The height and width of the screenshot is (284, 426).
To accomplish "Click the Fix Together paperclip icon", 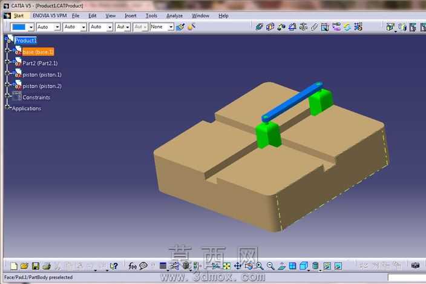I will coord(314,27).
